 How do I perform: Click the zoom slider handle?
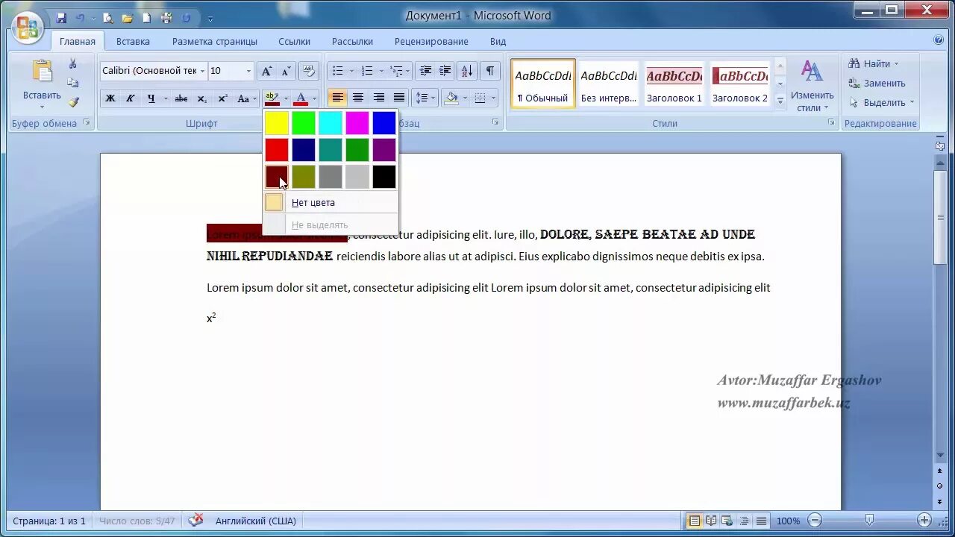click(869, 520)
